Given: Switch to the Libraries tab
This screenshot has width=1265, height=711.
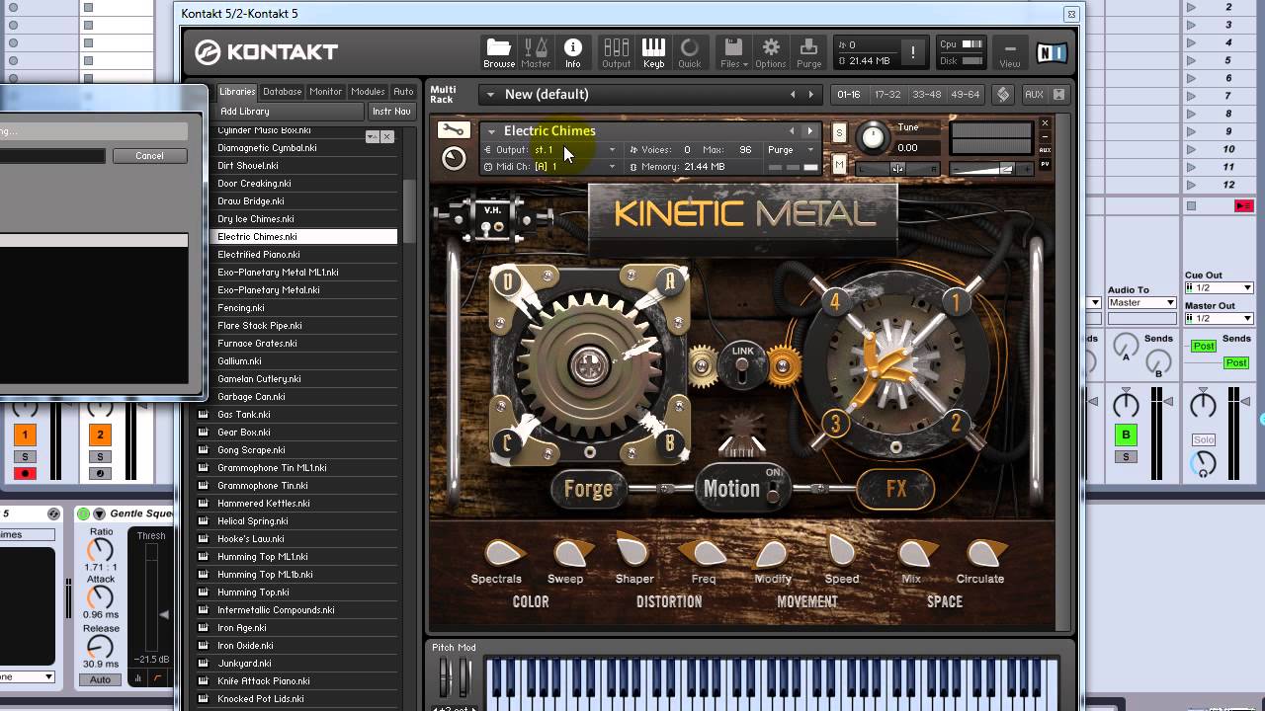Looking at the screenshot, I should (x=237, y=92).
